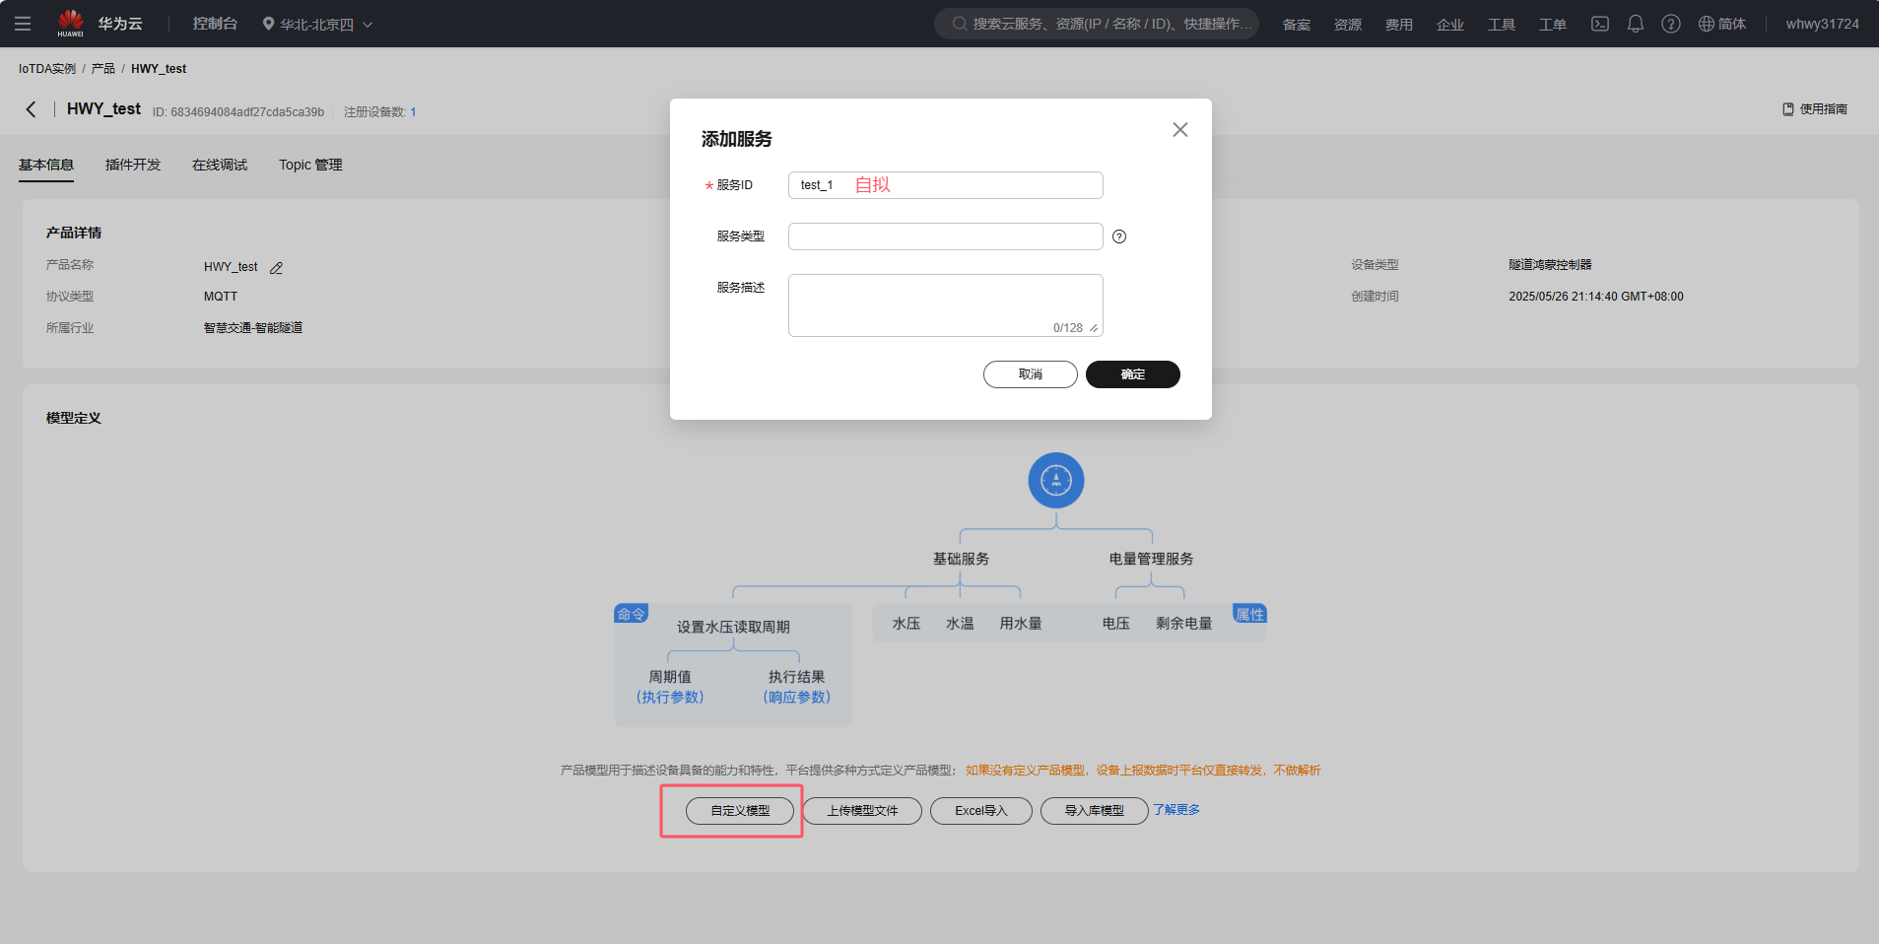Open the hamburger navigation menu
Screen dimensions: 1879x944
point(23,24)
